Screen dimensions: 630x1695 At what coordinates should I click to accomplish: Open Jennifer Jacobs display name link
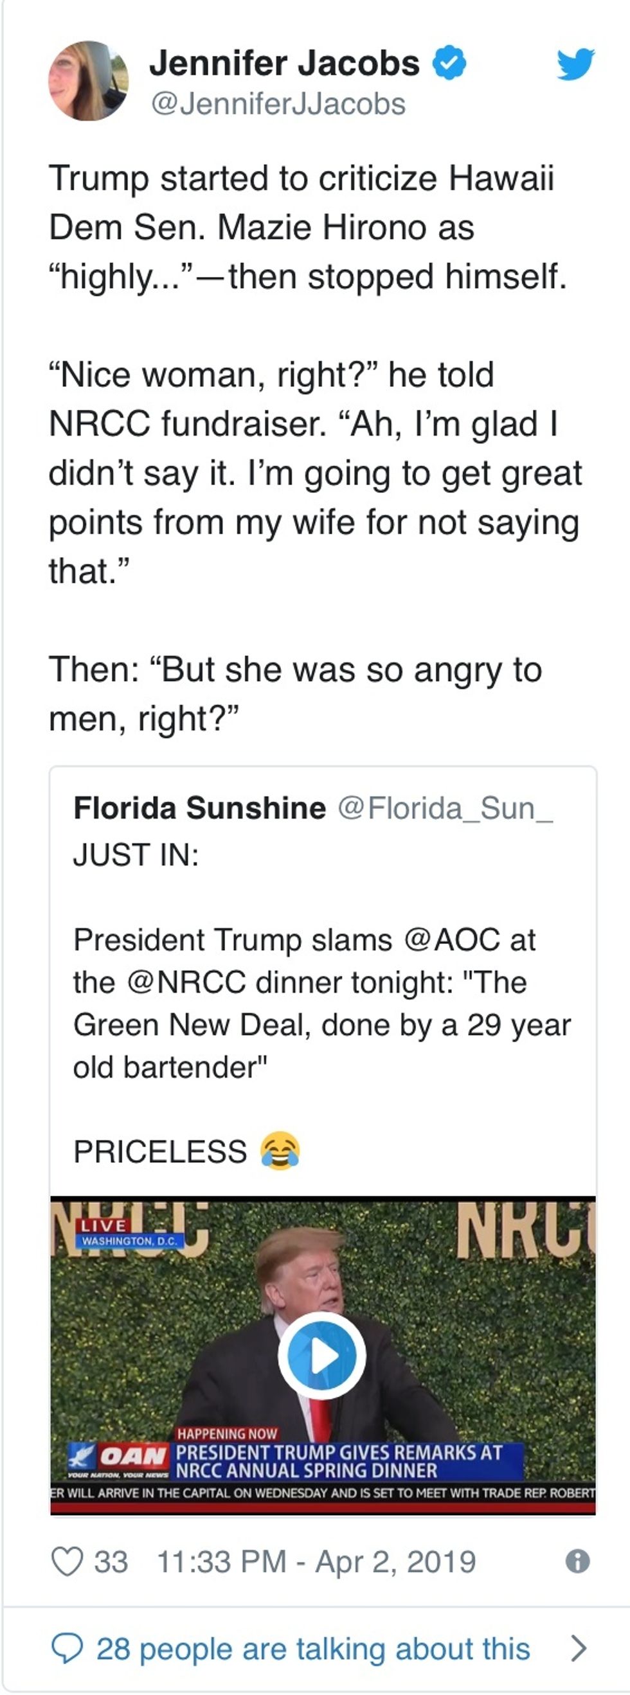(283, 64)
